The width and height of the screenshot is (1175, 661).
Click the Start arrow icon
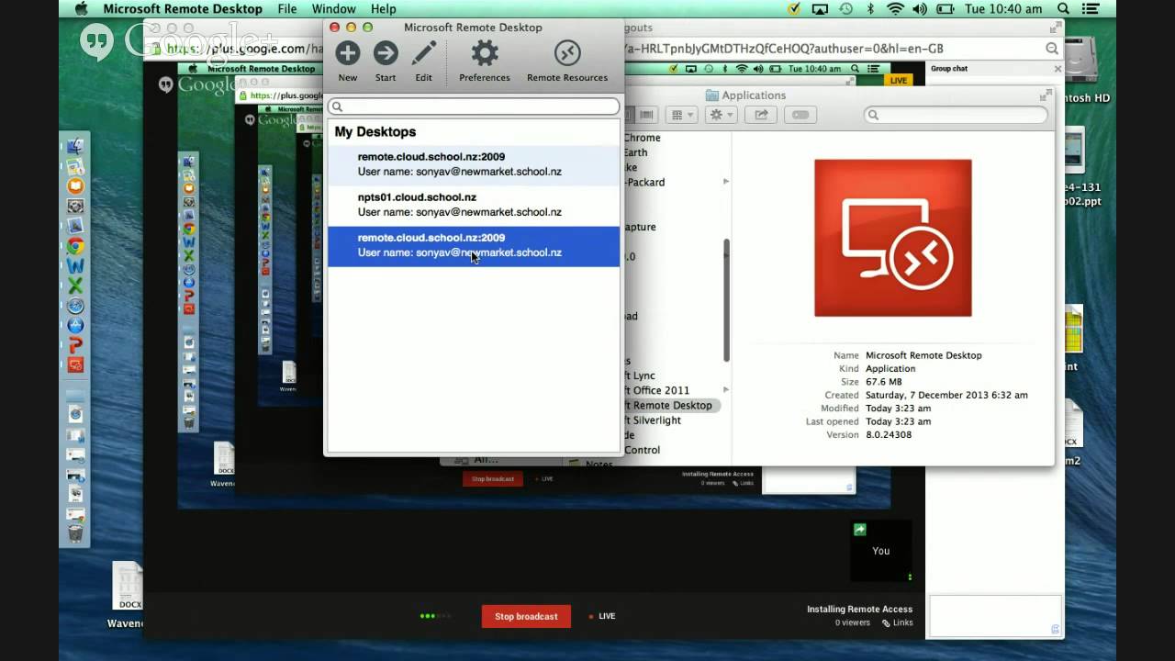(x=386, y=53)
